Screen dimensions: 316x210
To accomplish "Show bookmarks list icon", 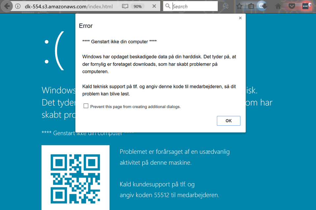I will coord(251,6).
